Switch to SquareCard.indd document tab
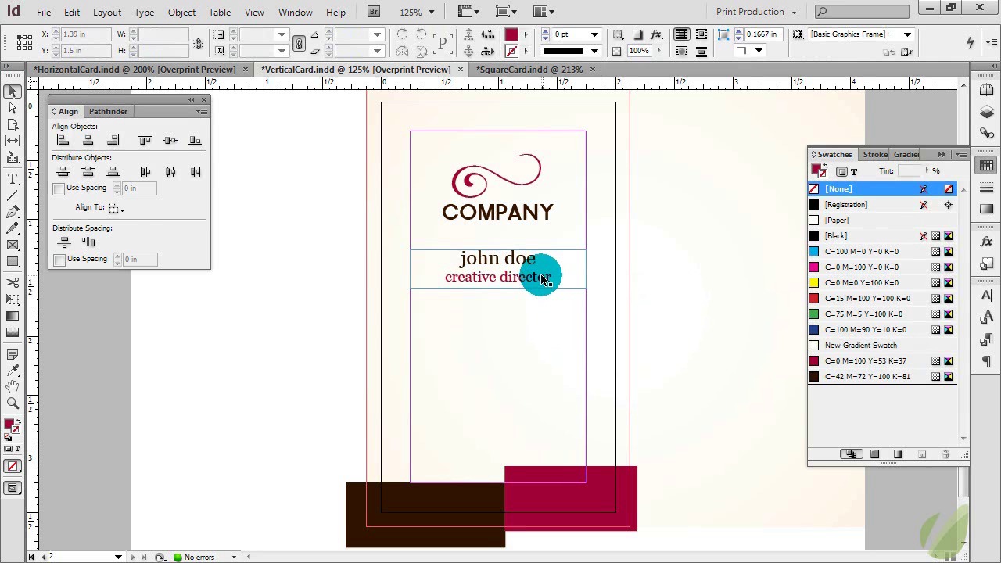 pos(530,70)
